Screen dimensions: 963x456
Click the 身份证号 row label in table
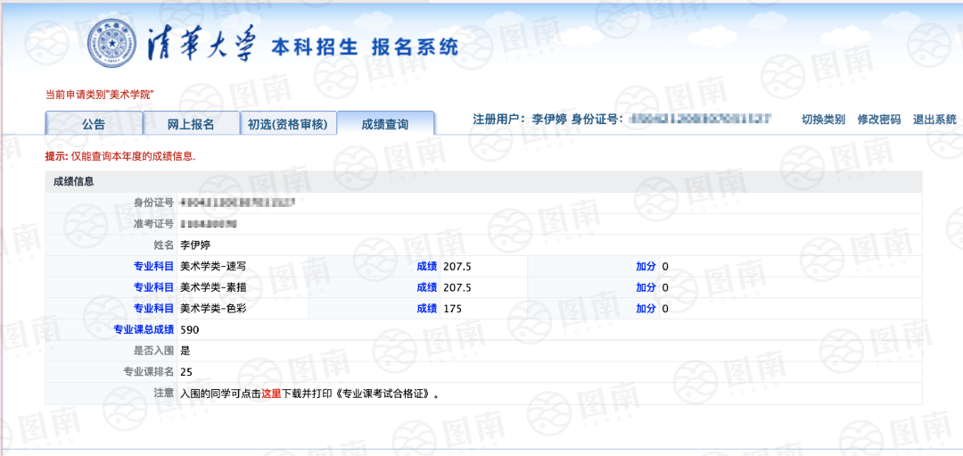153,203
